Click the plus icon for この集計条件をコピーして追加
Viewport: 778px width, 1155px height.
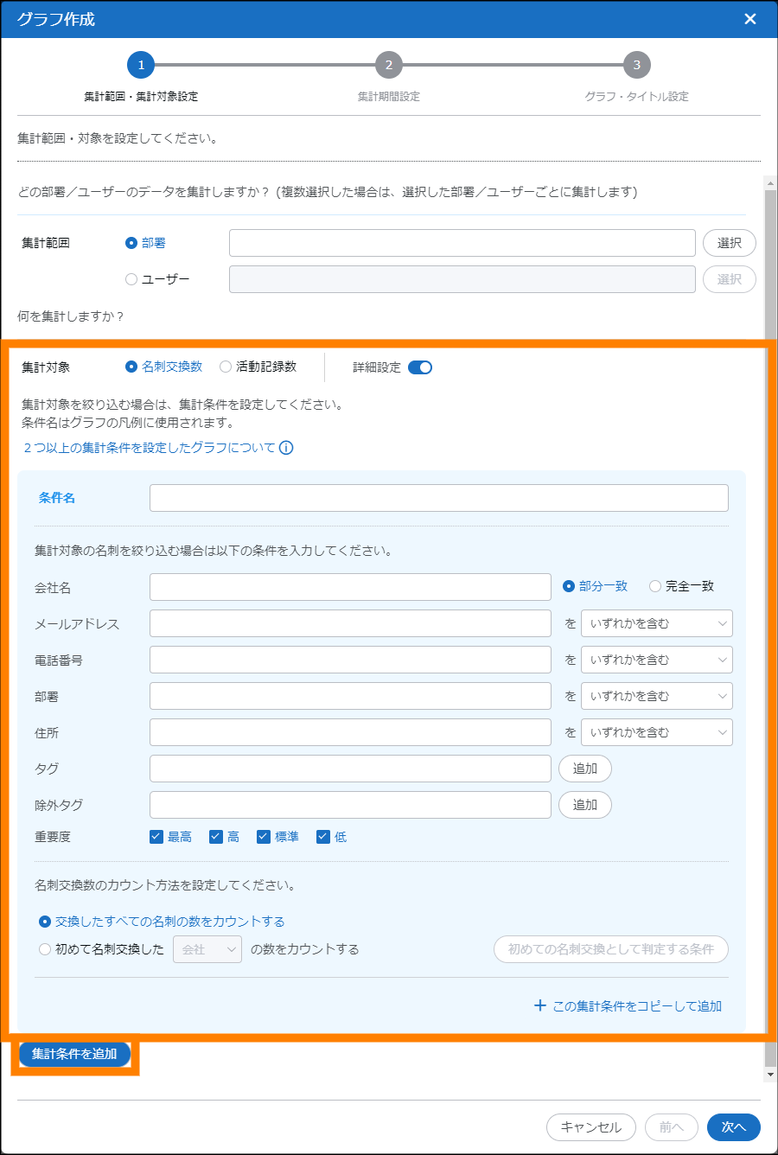tap(540, 1005)
